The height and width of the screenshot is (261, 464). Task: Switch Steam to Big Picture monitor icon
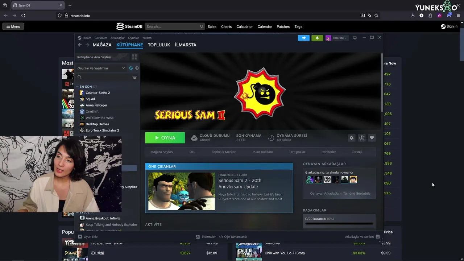(x=355, y=38)
